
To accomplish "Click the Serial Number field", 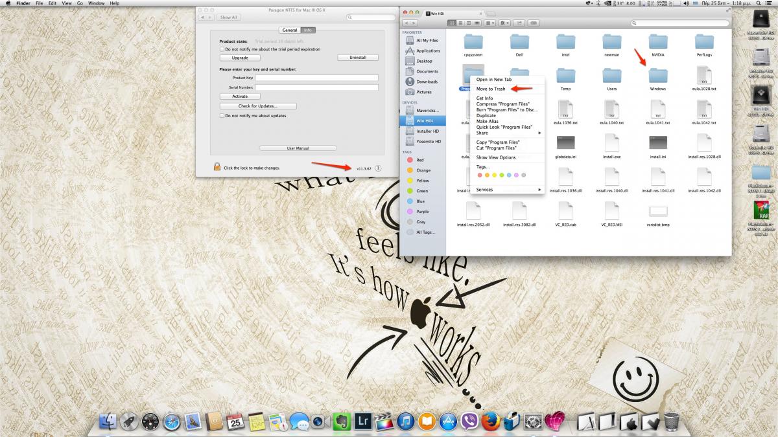I will click(316, 87).
